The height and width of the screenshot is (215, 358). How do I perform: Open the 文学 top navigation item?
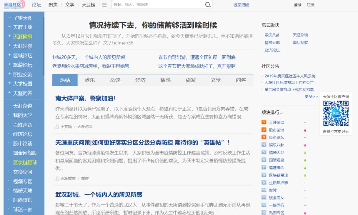[x=70, y=5]
